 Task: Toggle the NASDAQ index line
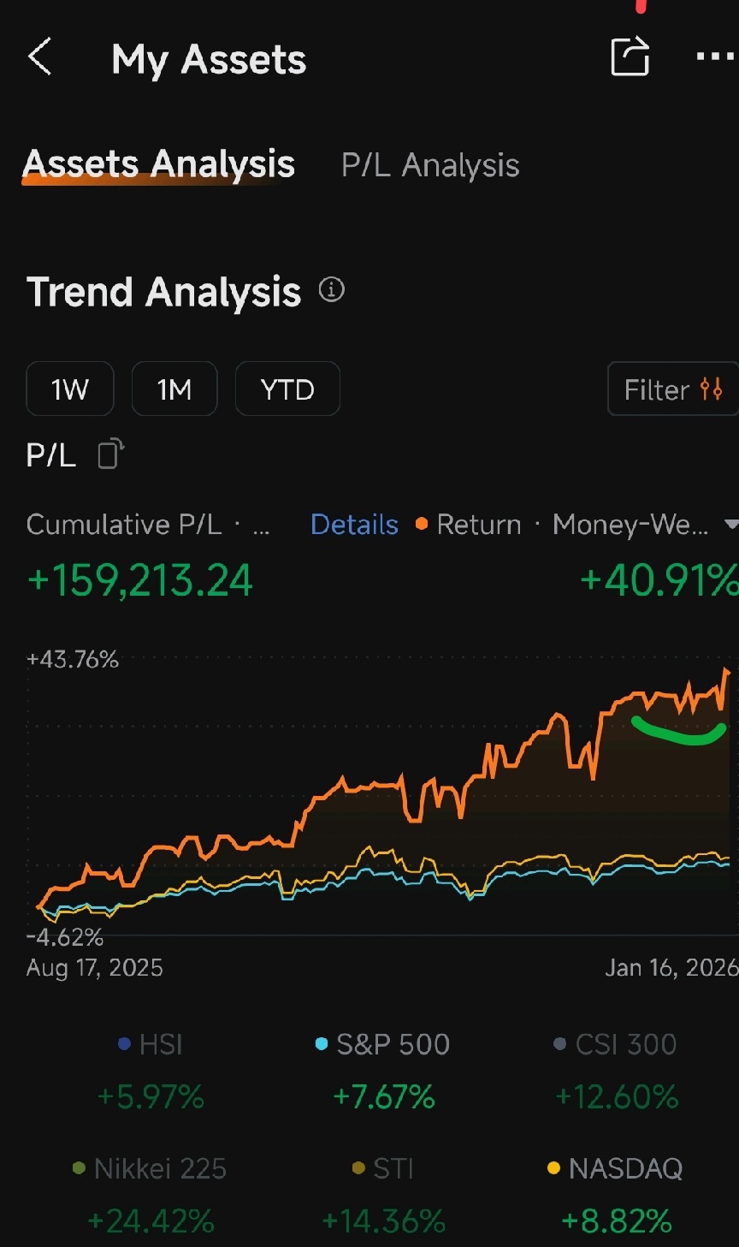tap(615, 1168)
